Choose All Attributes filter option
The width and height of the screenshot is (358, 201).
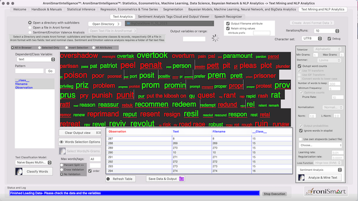93,47
